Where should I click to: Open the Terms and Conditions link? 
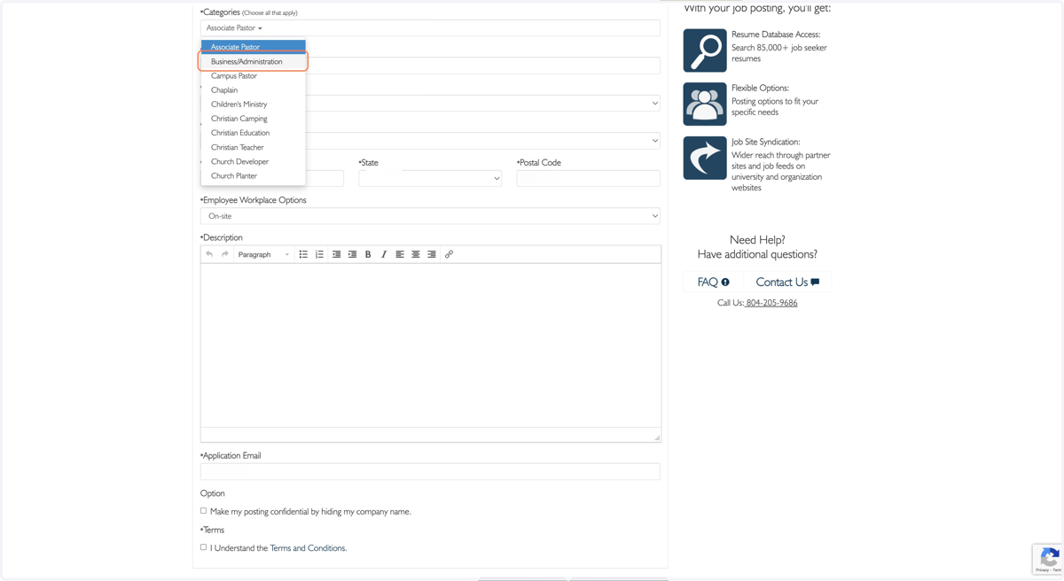(308, 548)
